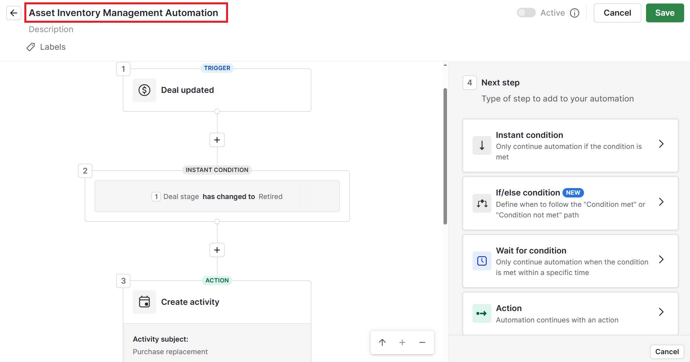Add a step after the Deal updated trigger
The height and width of the screenshot is (362, 690).
(x=217, y=140)
